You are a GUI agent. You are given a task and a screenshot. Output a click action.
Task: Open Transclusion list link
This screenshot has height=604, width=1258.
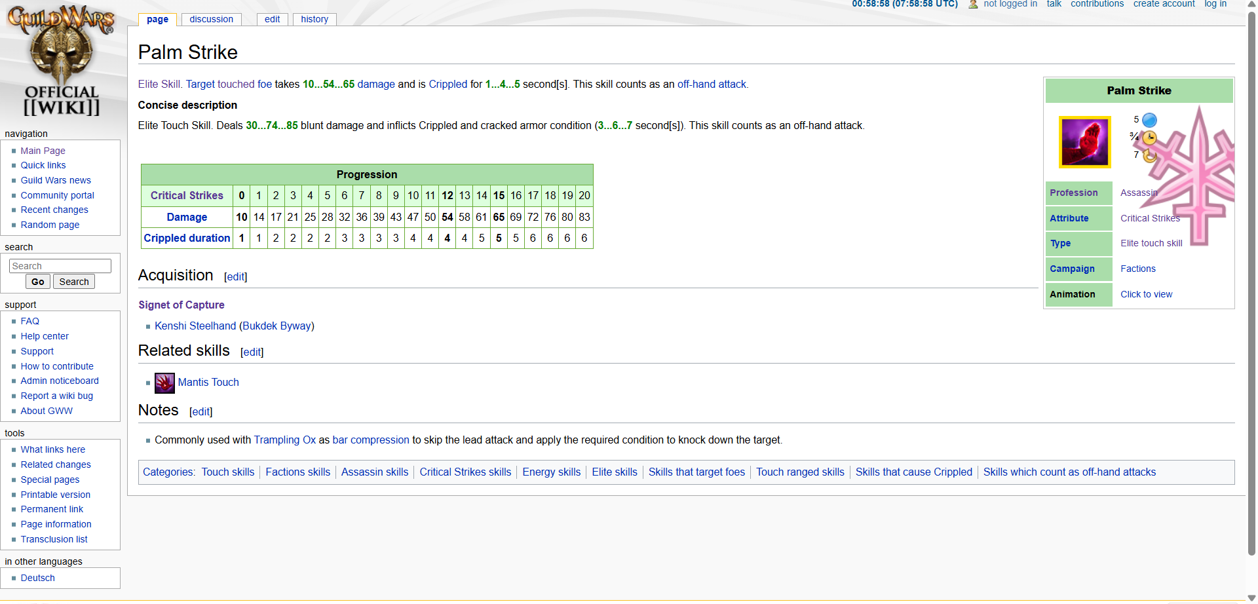tap(54, 539)
